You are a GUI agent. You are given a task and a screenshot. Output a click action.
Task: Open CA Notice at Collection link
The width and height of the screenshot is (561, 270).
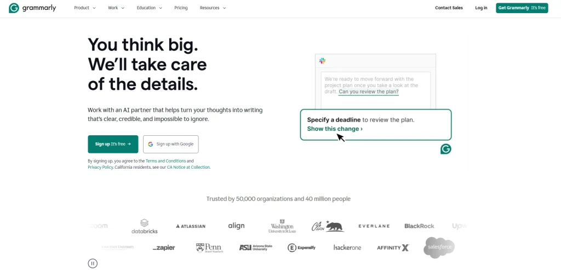[x=188, y=167]
